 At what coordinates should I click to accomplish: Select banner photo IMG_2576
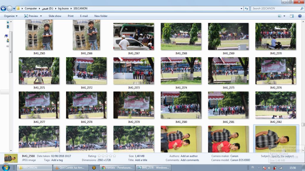(x=276, y=71)
